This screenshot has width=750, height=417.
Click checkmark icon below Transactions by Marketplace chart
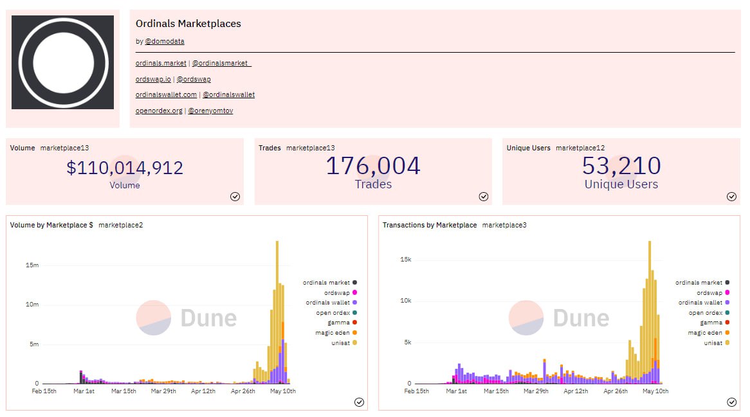(731, 402)
